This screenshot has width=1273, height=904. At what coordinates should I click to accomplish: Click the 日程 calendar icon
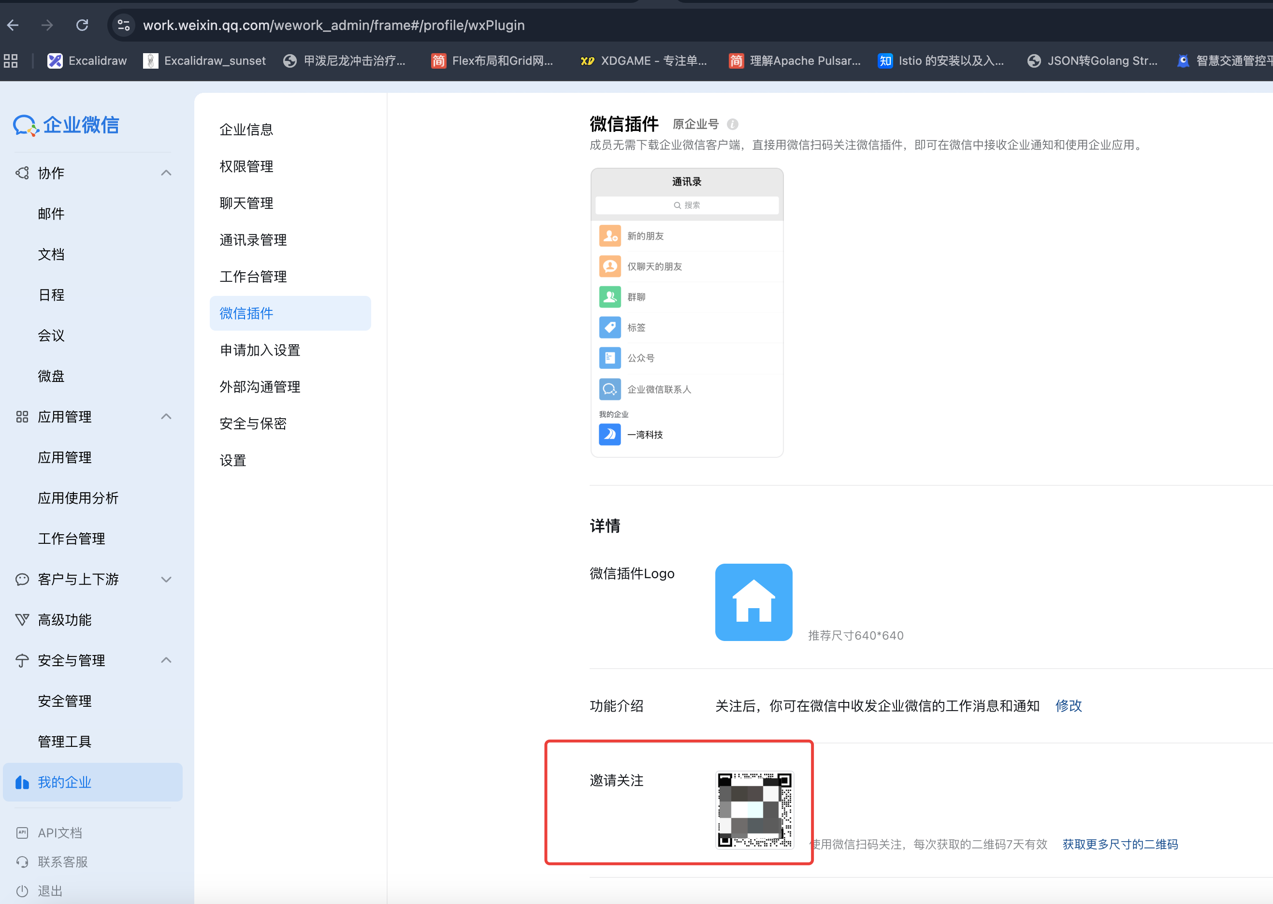(x=51, y=295)
